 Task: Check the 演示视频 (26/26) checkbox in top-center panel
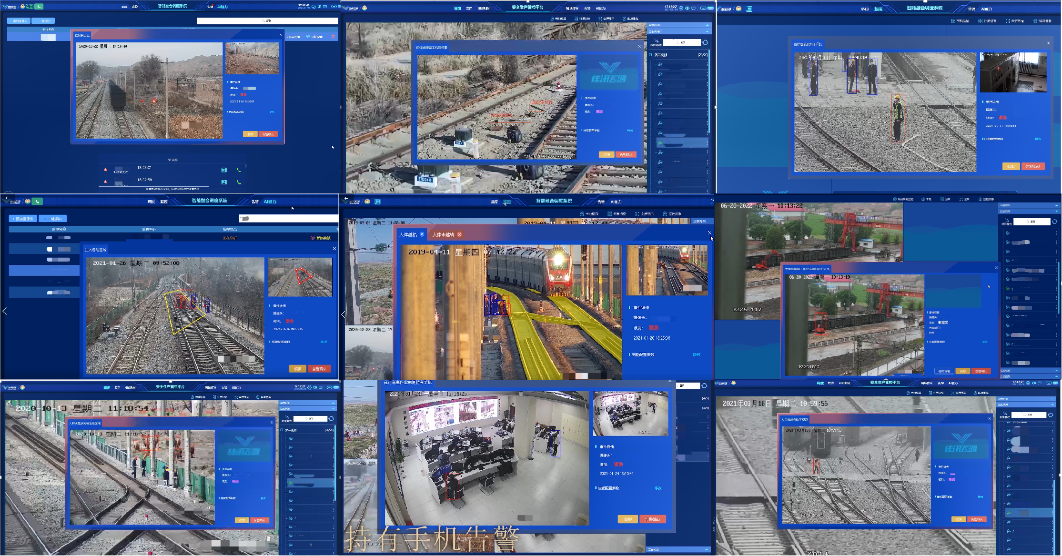point(651,55)
